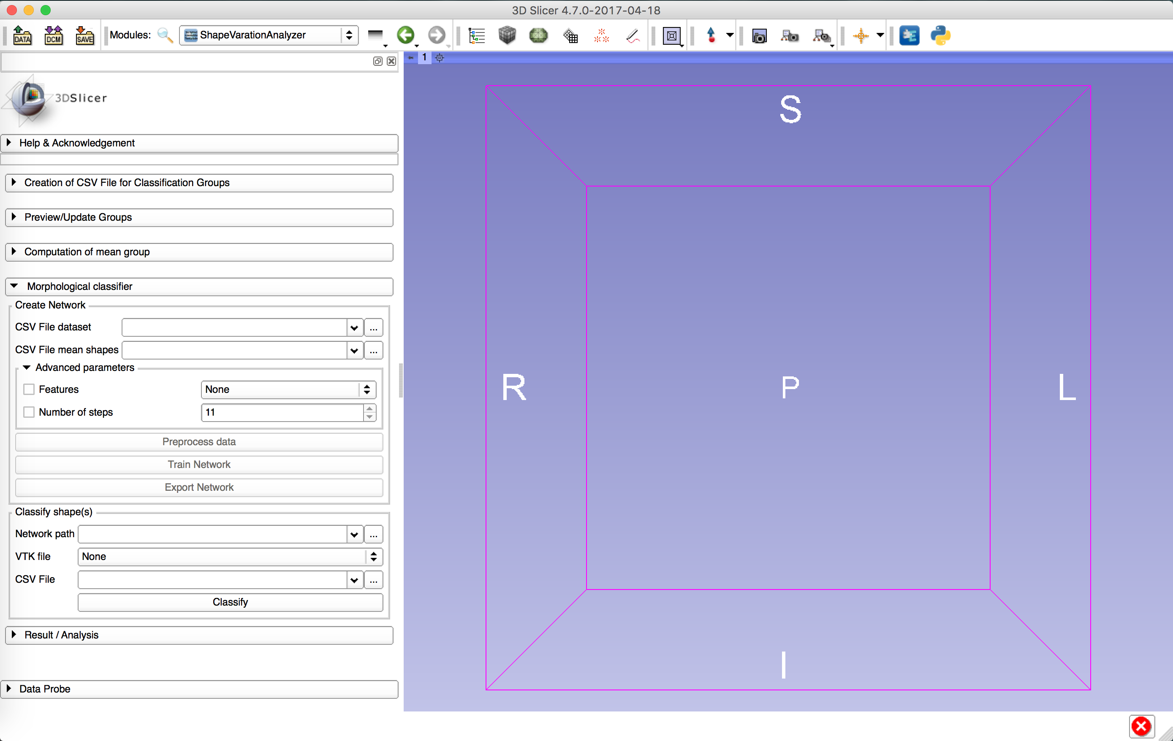The width and height of the screenshot is (1173, 741).
Task: Enable the Features checkbox
Action: pyautogui.click(x=29, y=389)
